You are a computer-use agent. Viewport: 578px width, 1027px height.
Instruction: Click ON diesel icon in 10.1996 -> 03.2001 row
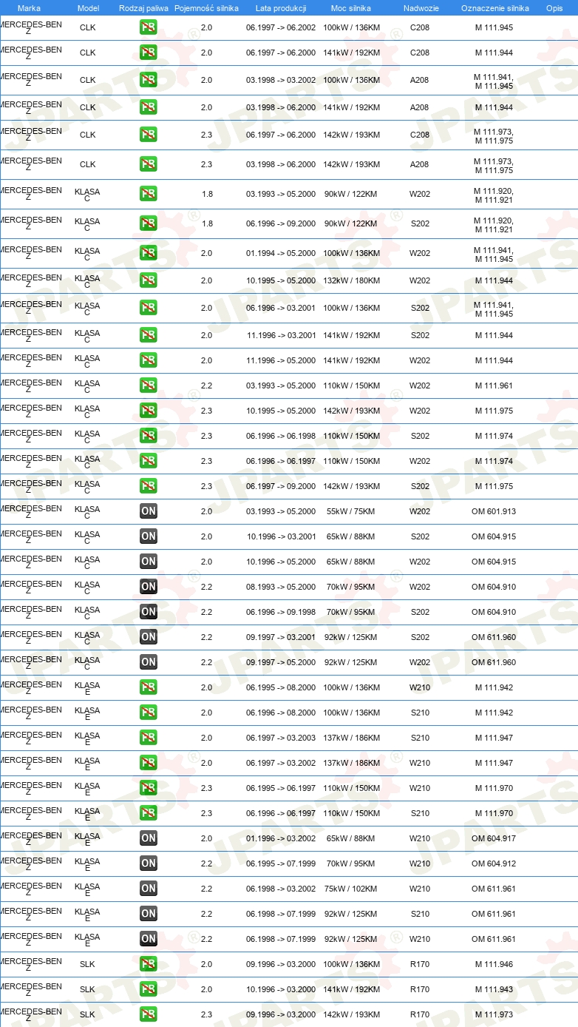click(148, 536)
